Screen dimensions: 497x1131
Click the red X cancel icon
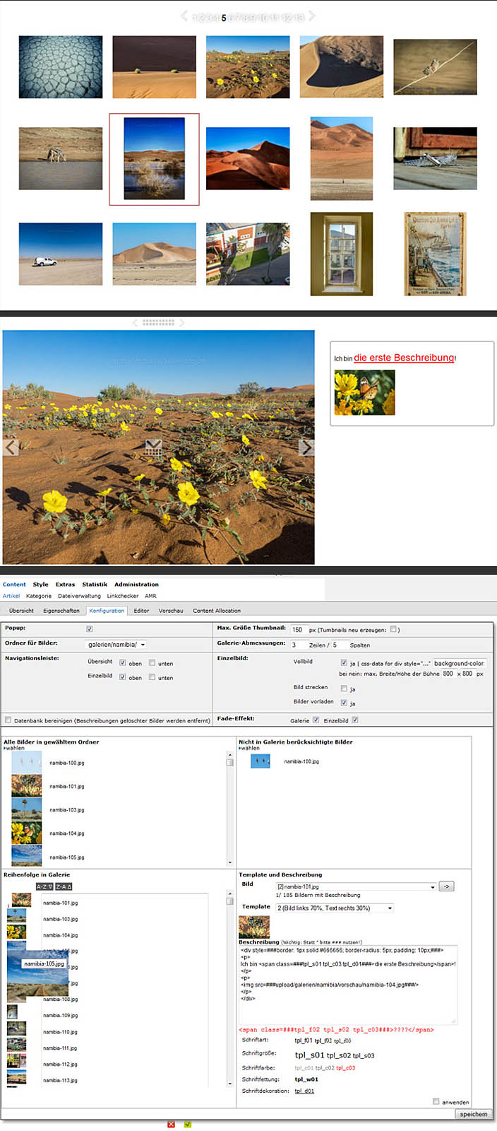click(x=171, y=1125)
